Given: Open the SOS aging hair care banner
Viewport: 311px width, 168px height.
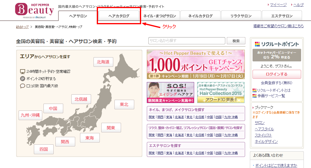Looking at the screenshot, I should coord(170,93).
